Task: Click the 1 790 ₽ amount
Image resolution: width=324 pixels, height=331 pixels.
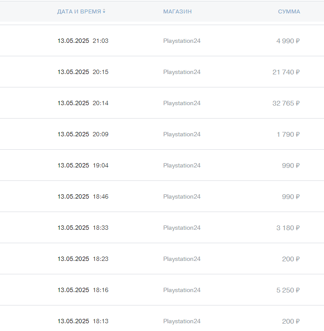Action: click(288, 134)
